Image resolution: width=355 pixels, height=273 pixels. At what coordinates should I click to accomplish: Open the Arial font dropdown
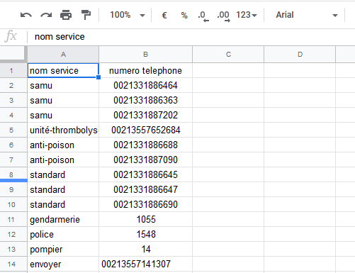click(307, 15)
